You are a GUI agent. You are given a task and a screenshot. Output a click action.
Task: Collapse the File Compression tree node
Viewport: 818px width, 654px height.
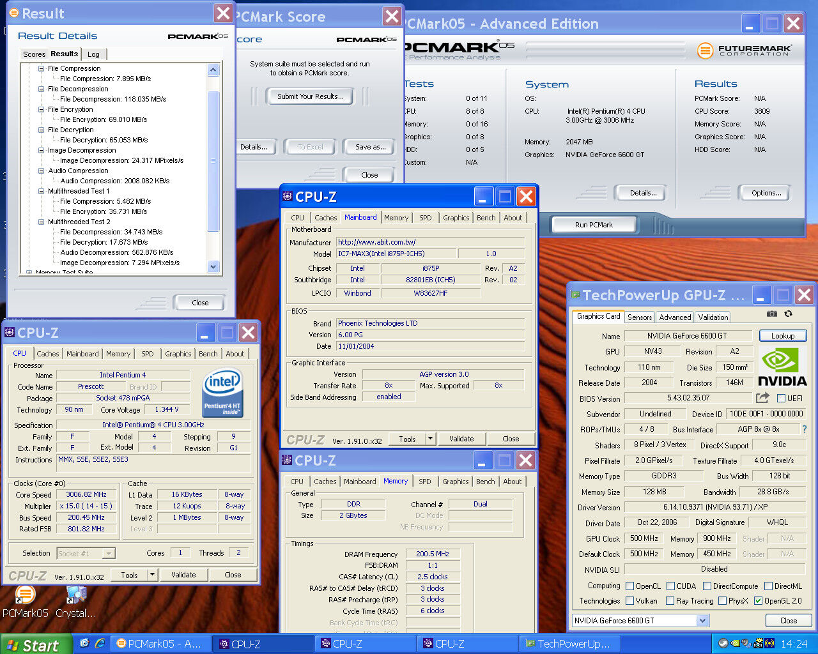41,68
